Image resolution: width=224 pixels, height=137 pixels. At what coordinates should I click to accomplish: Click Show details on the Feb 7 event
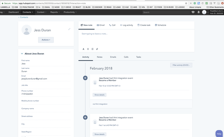pos(99,134)
